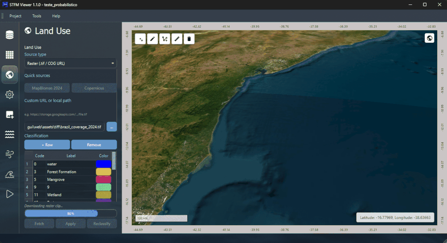
Task: Click the yellow swatch for Forest Formation
Action: click(104, 172)
